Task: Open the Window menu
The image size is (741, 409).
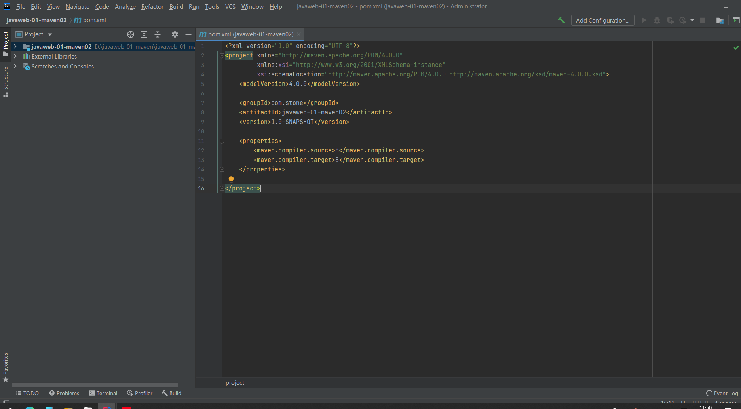Action: coord(253,6)
